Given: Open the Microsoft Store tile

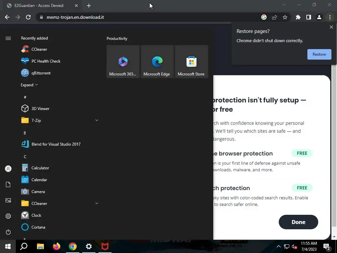Looking at the screenshot, I should [191, 62].
